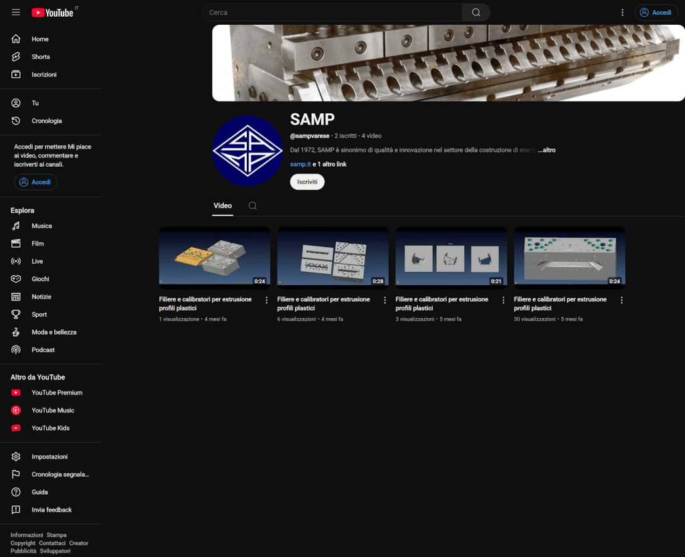Play the 0:28 video thumbnail

click(x=332, y=256)
